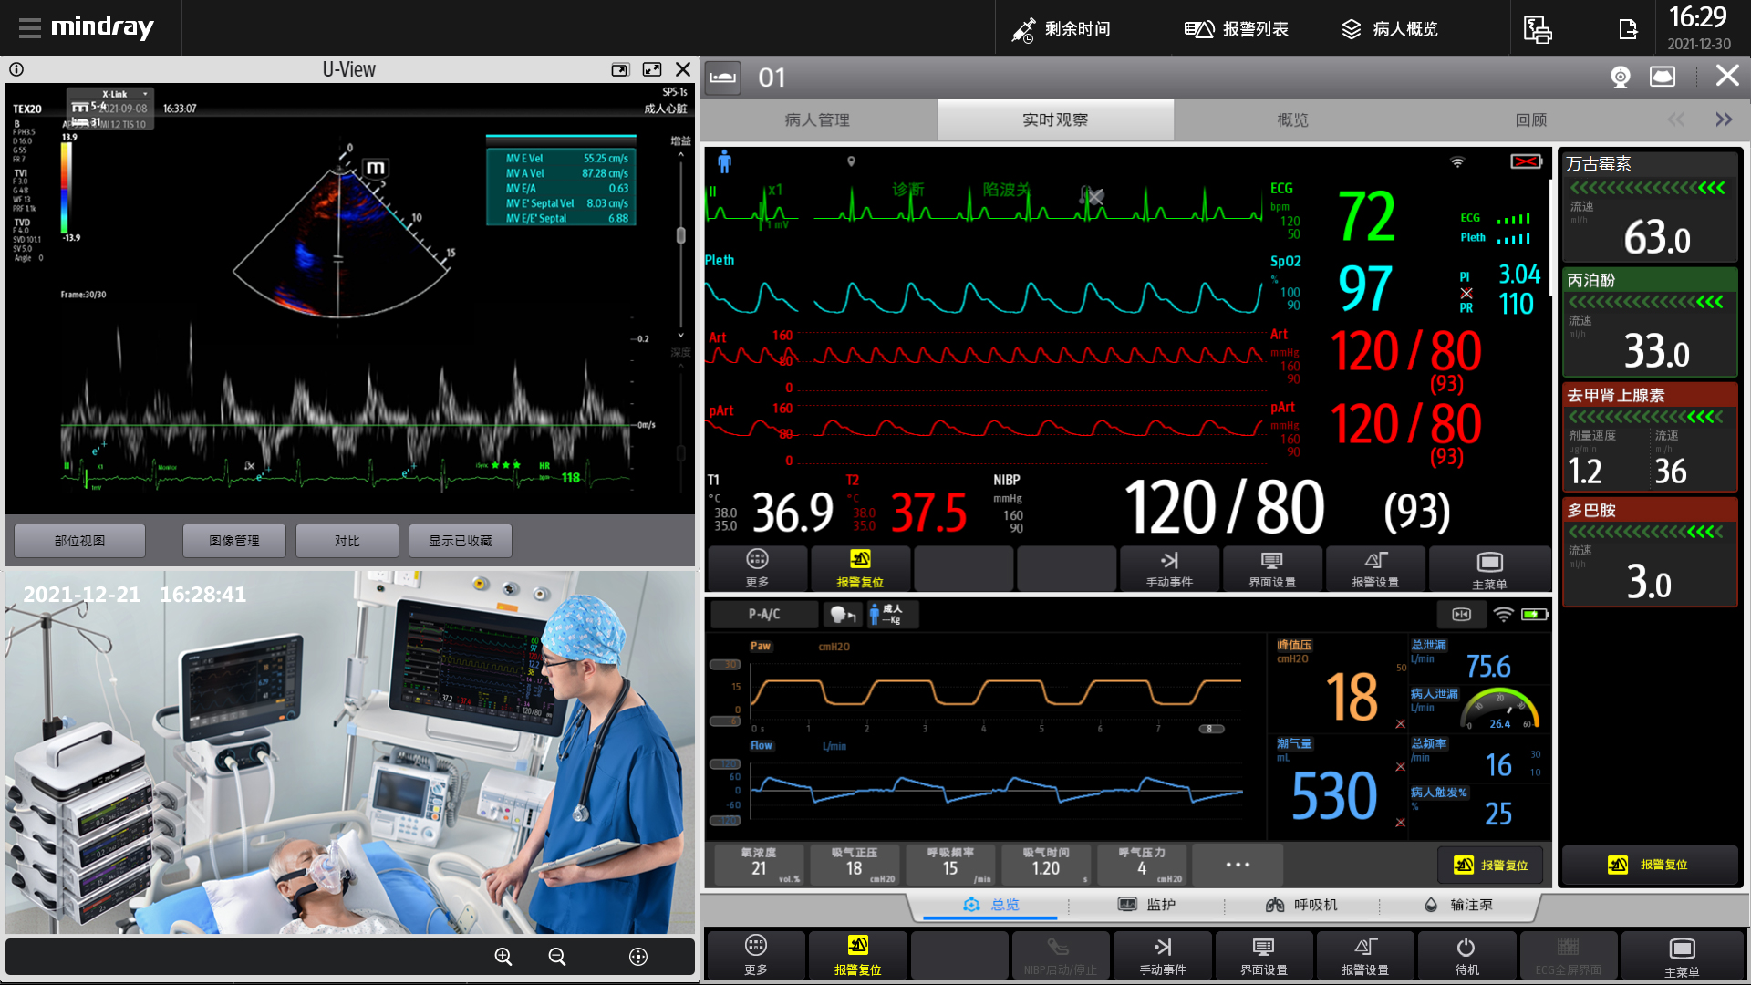1751x985 pixels.
Task: Click the 图像管理 button
Action: coord(234,541)
